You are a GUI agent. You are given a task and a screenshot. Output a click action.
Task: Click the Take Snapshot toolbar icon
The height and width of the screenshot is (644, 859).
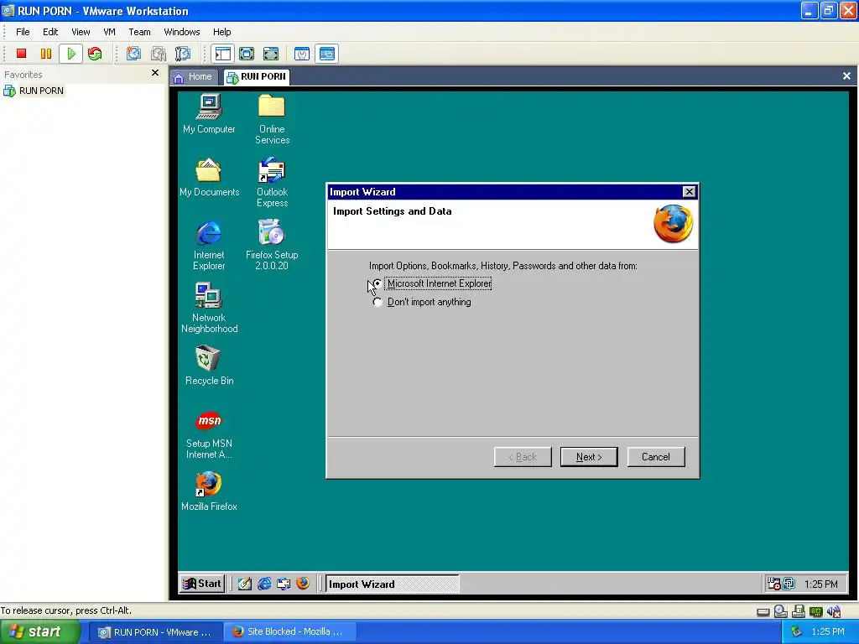[x=133, y=54]
